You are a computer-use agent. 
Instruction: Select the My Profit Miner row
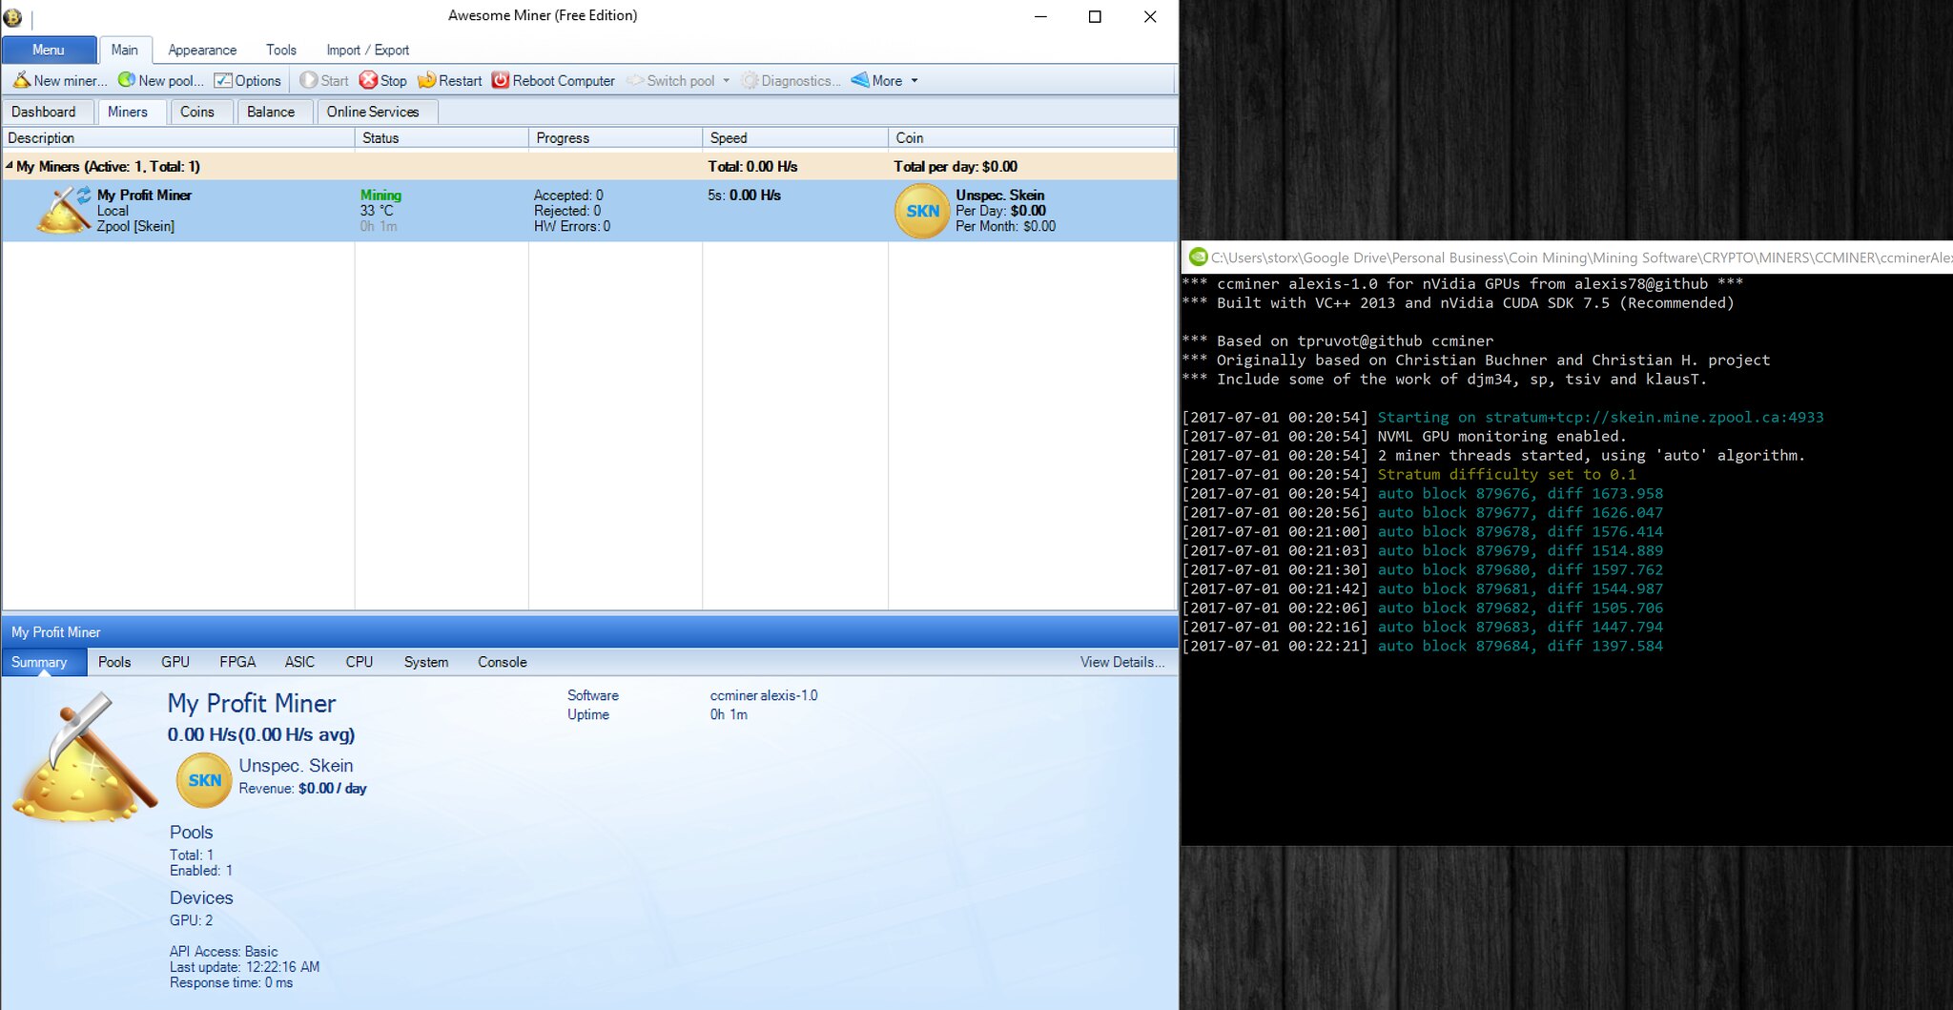tap(589, 211)
